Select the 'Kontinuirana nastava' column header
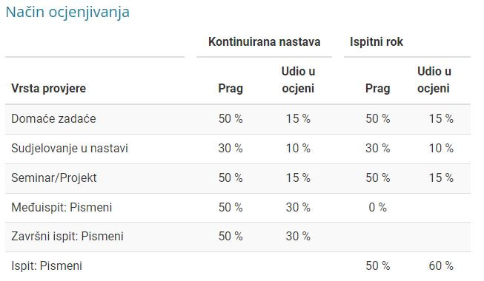Viewport: 484px width, 281px height. point(264,41)
